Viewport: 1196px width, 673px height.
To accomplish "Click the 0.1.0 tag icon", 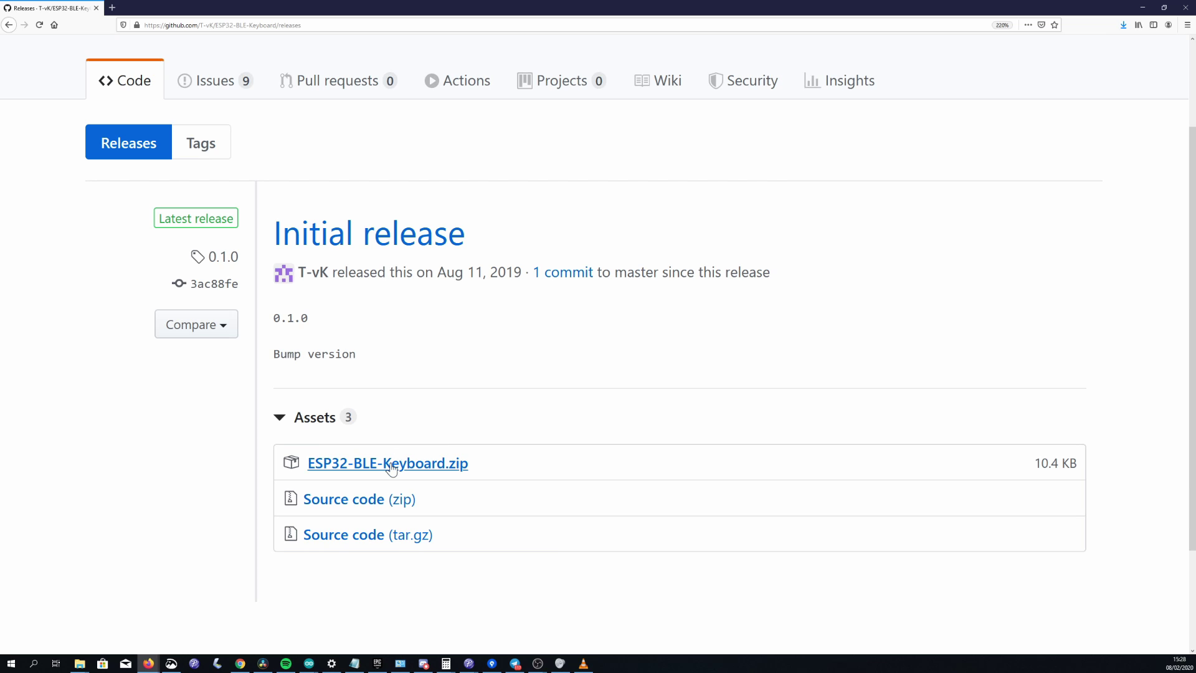I will [197, 257].
